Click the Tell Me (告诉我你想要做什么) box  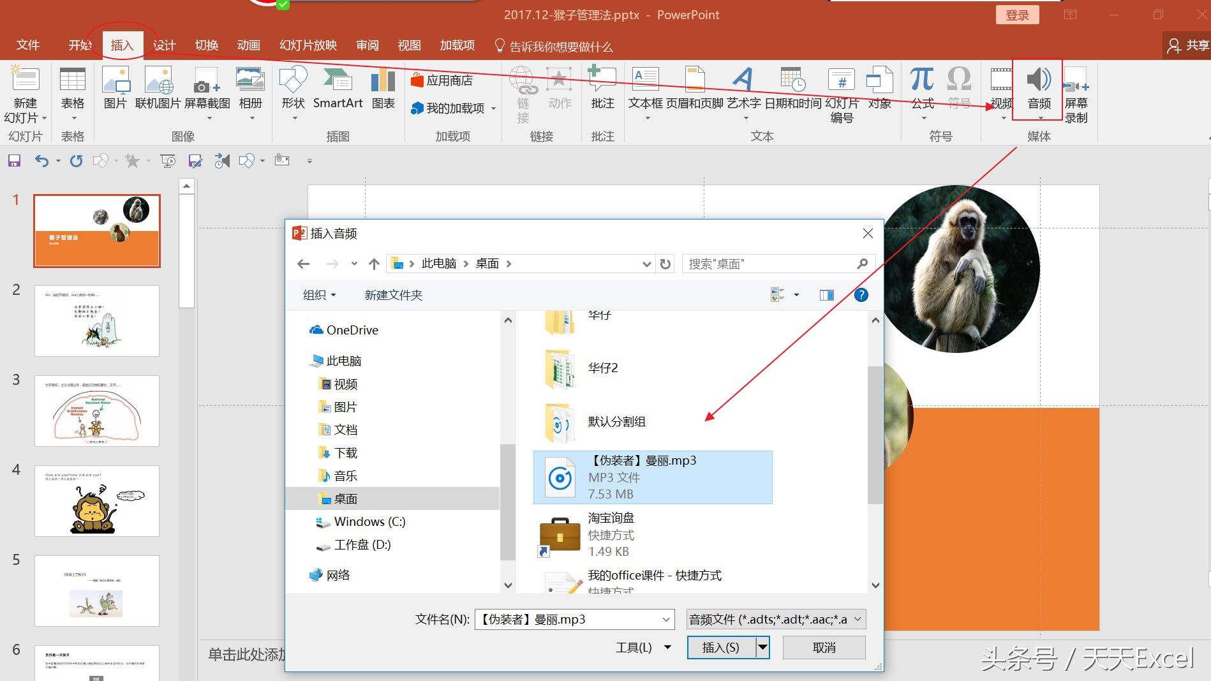[554, 46]
